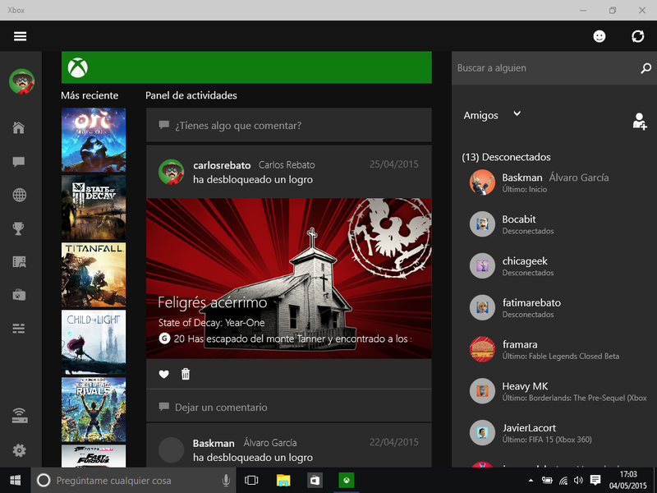Image resolution: width=657 pixels, height=493 pixels.
Task: Click the "Más reciente" heading
Action: pyautogui.click(x=90, y=95)
